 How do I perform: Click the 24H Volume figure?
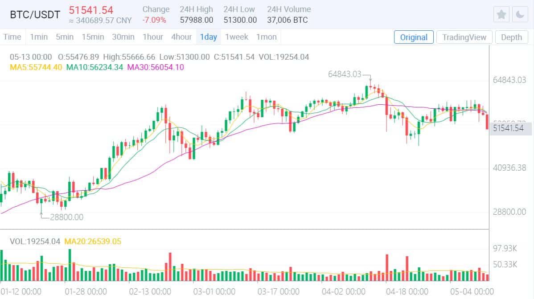click(287, 20)
